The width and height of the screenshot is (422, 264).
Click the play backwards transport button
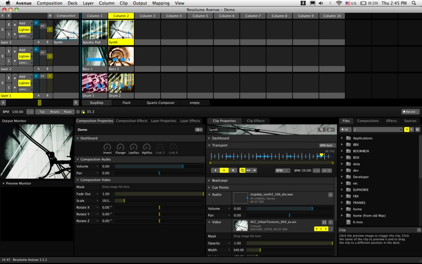pos(215,170)
